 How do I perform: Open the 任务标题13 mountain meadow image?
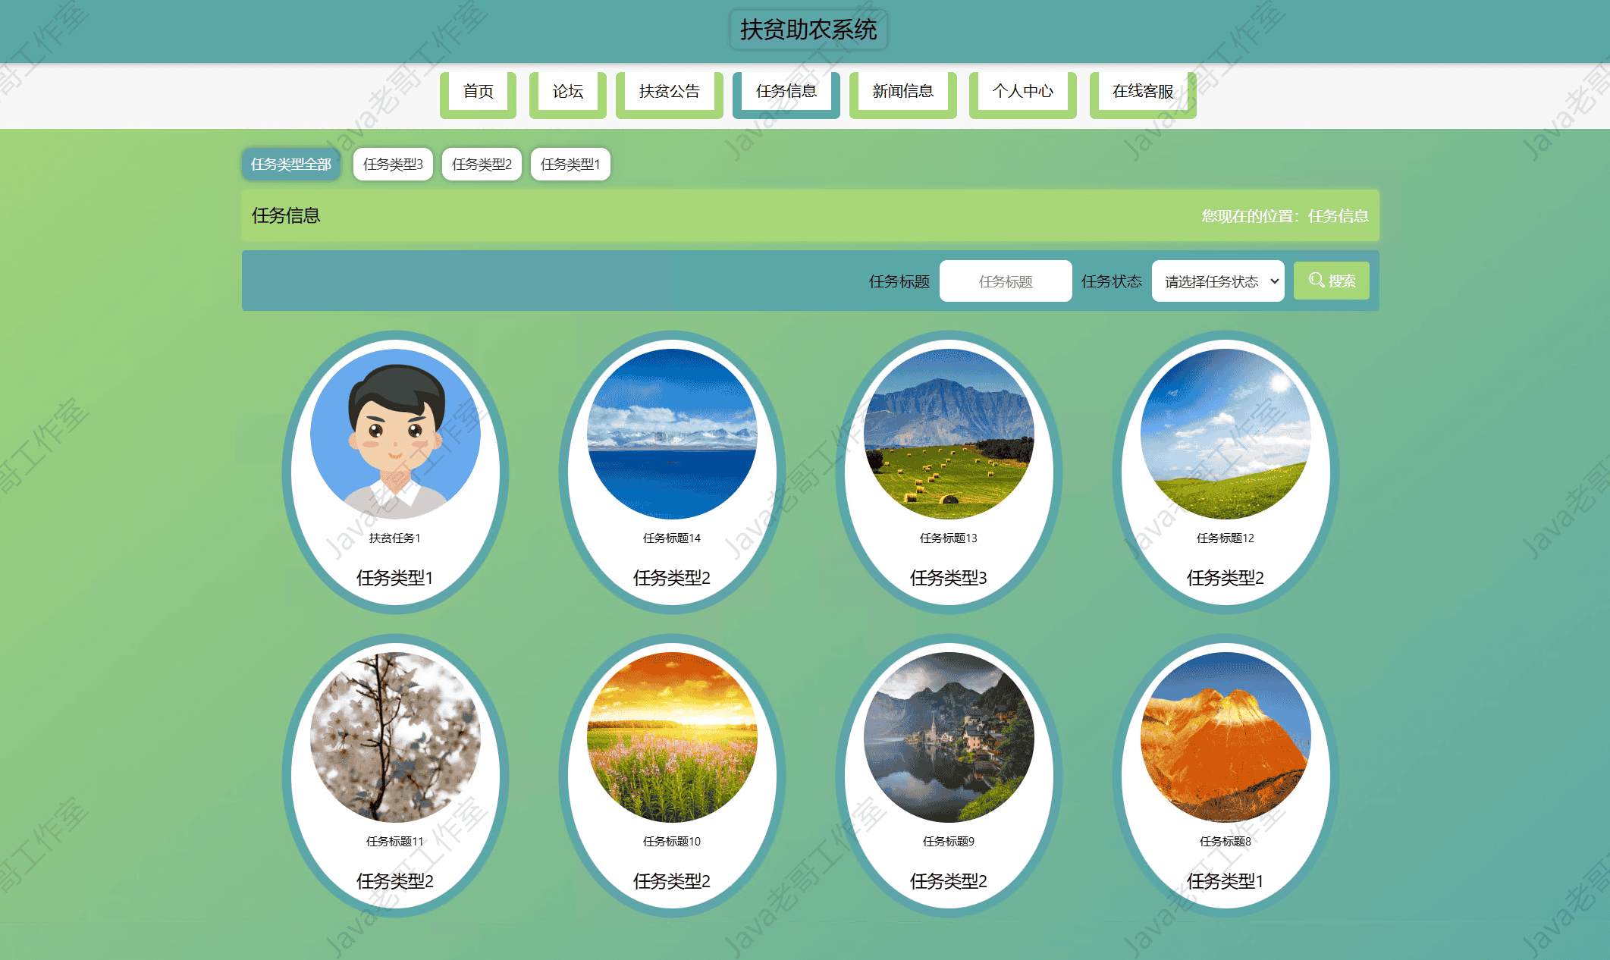coord(949,434)
